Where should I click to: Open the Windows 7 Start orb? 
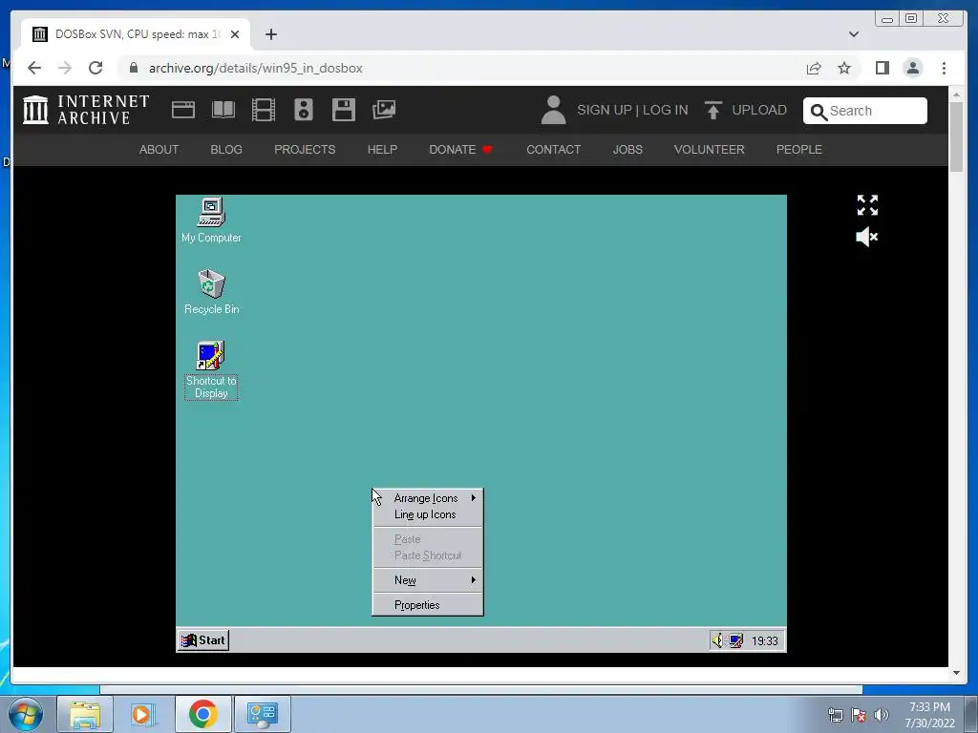point(26,714)
